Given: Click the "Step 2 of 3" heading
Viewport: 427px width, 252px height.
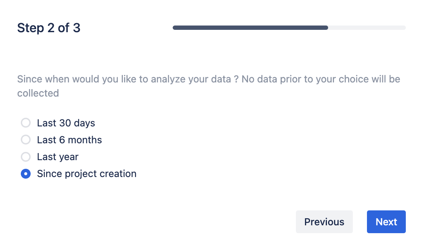Looking at the screenshot, I should pyautogui.click(x=49, y=28).
